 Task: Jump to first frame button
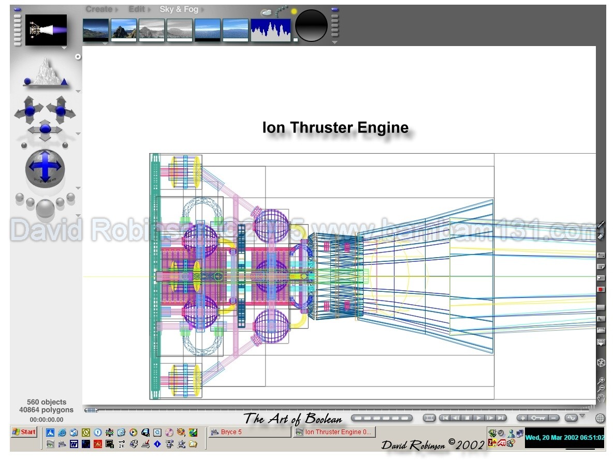pos(445,418)
